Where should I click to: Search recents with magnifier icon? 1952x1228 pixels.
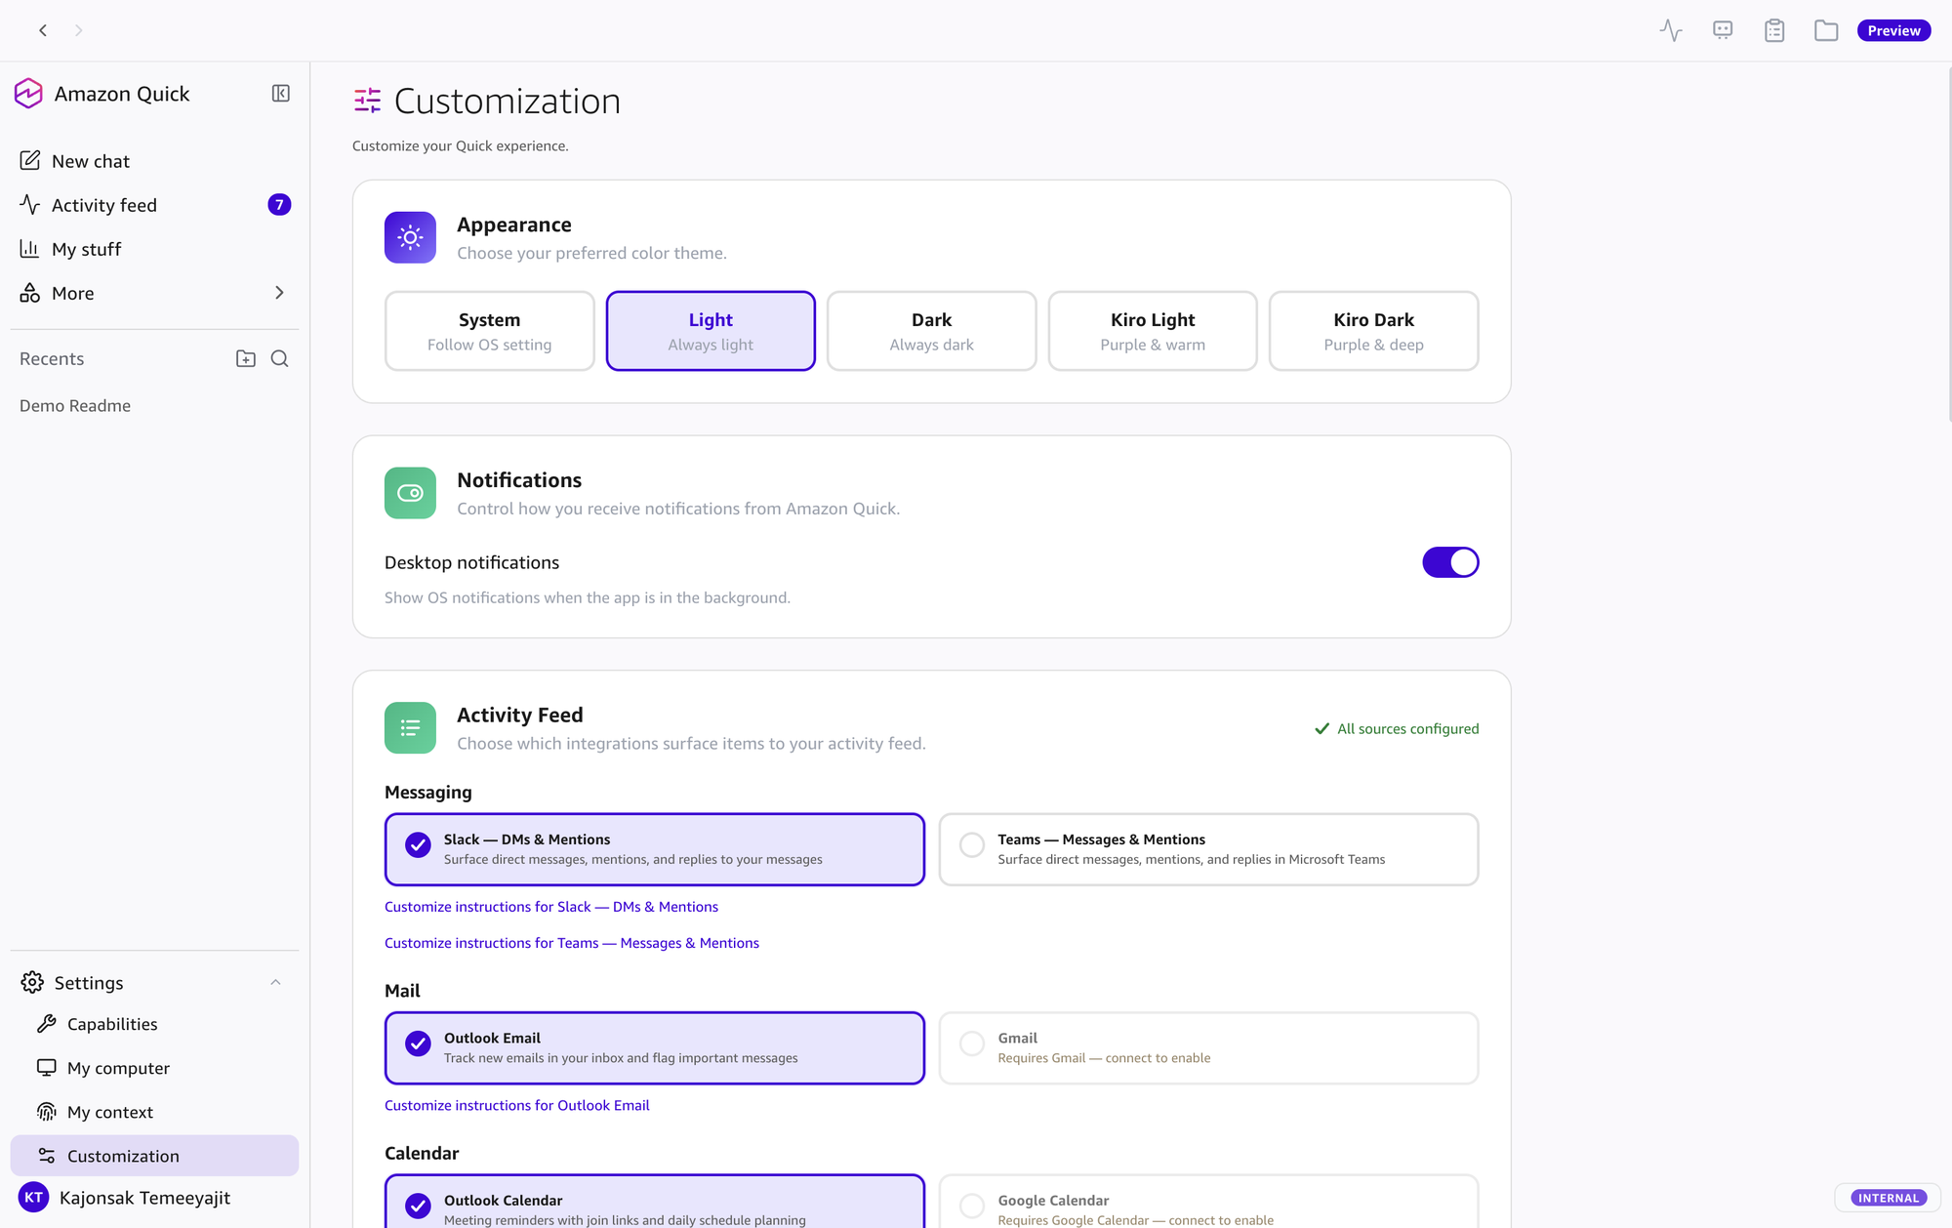pos(280,359)
